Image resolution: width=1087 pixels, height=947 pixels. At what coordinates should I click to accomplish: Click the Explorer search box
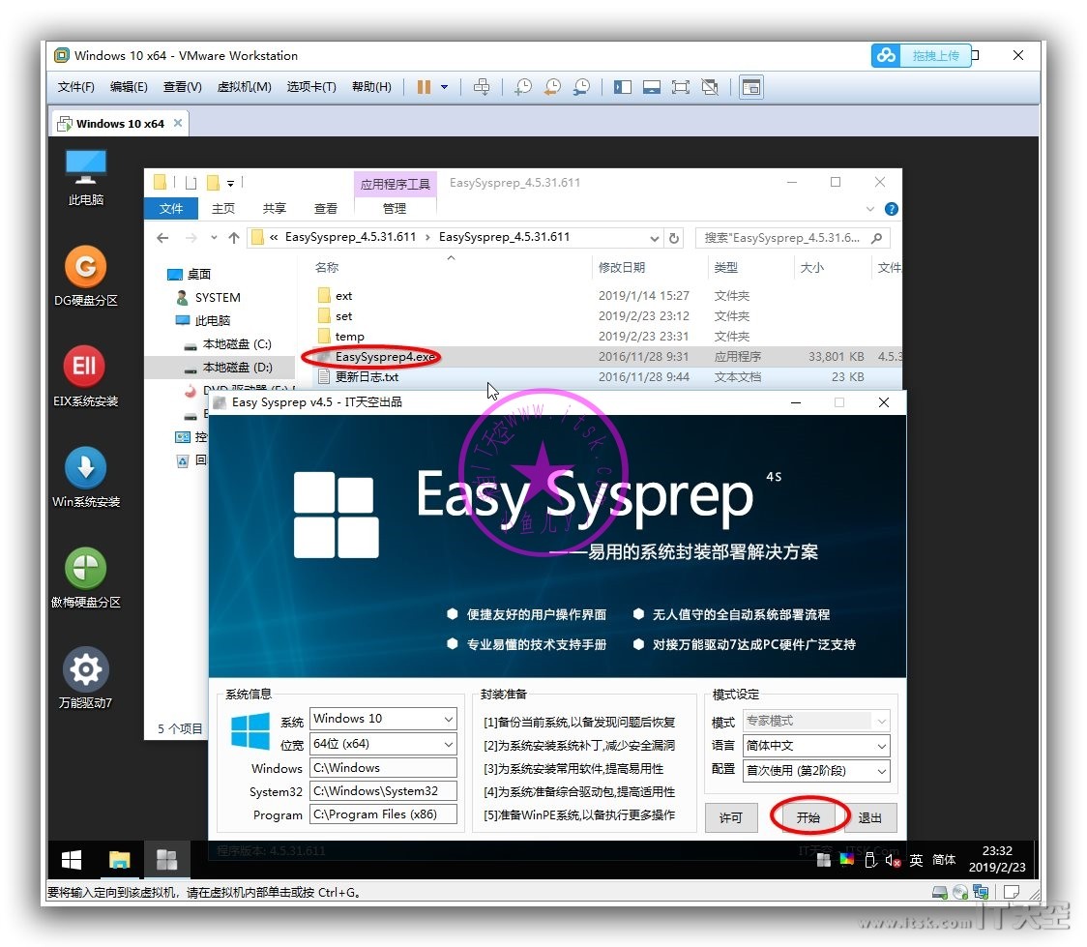(x=793, y=238)
